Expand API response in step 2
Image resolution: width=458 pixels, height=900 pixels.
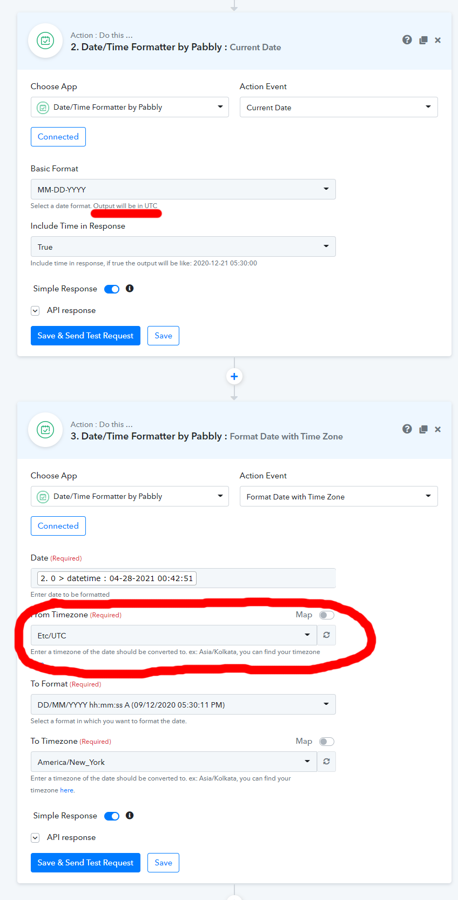coord(35,310)
